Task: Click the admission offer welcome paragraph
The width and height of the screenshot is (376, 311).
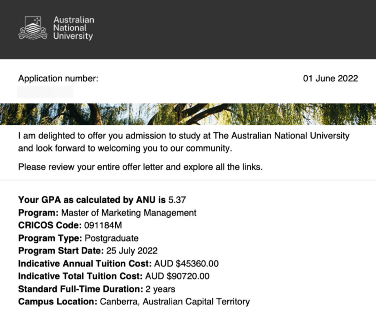Action: [x=183, y=142]
